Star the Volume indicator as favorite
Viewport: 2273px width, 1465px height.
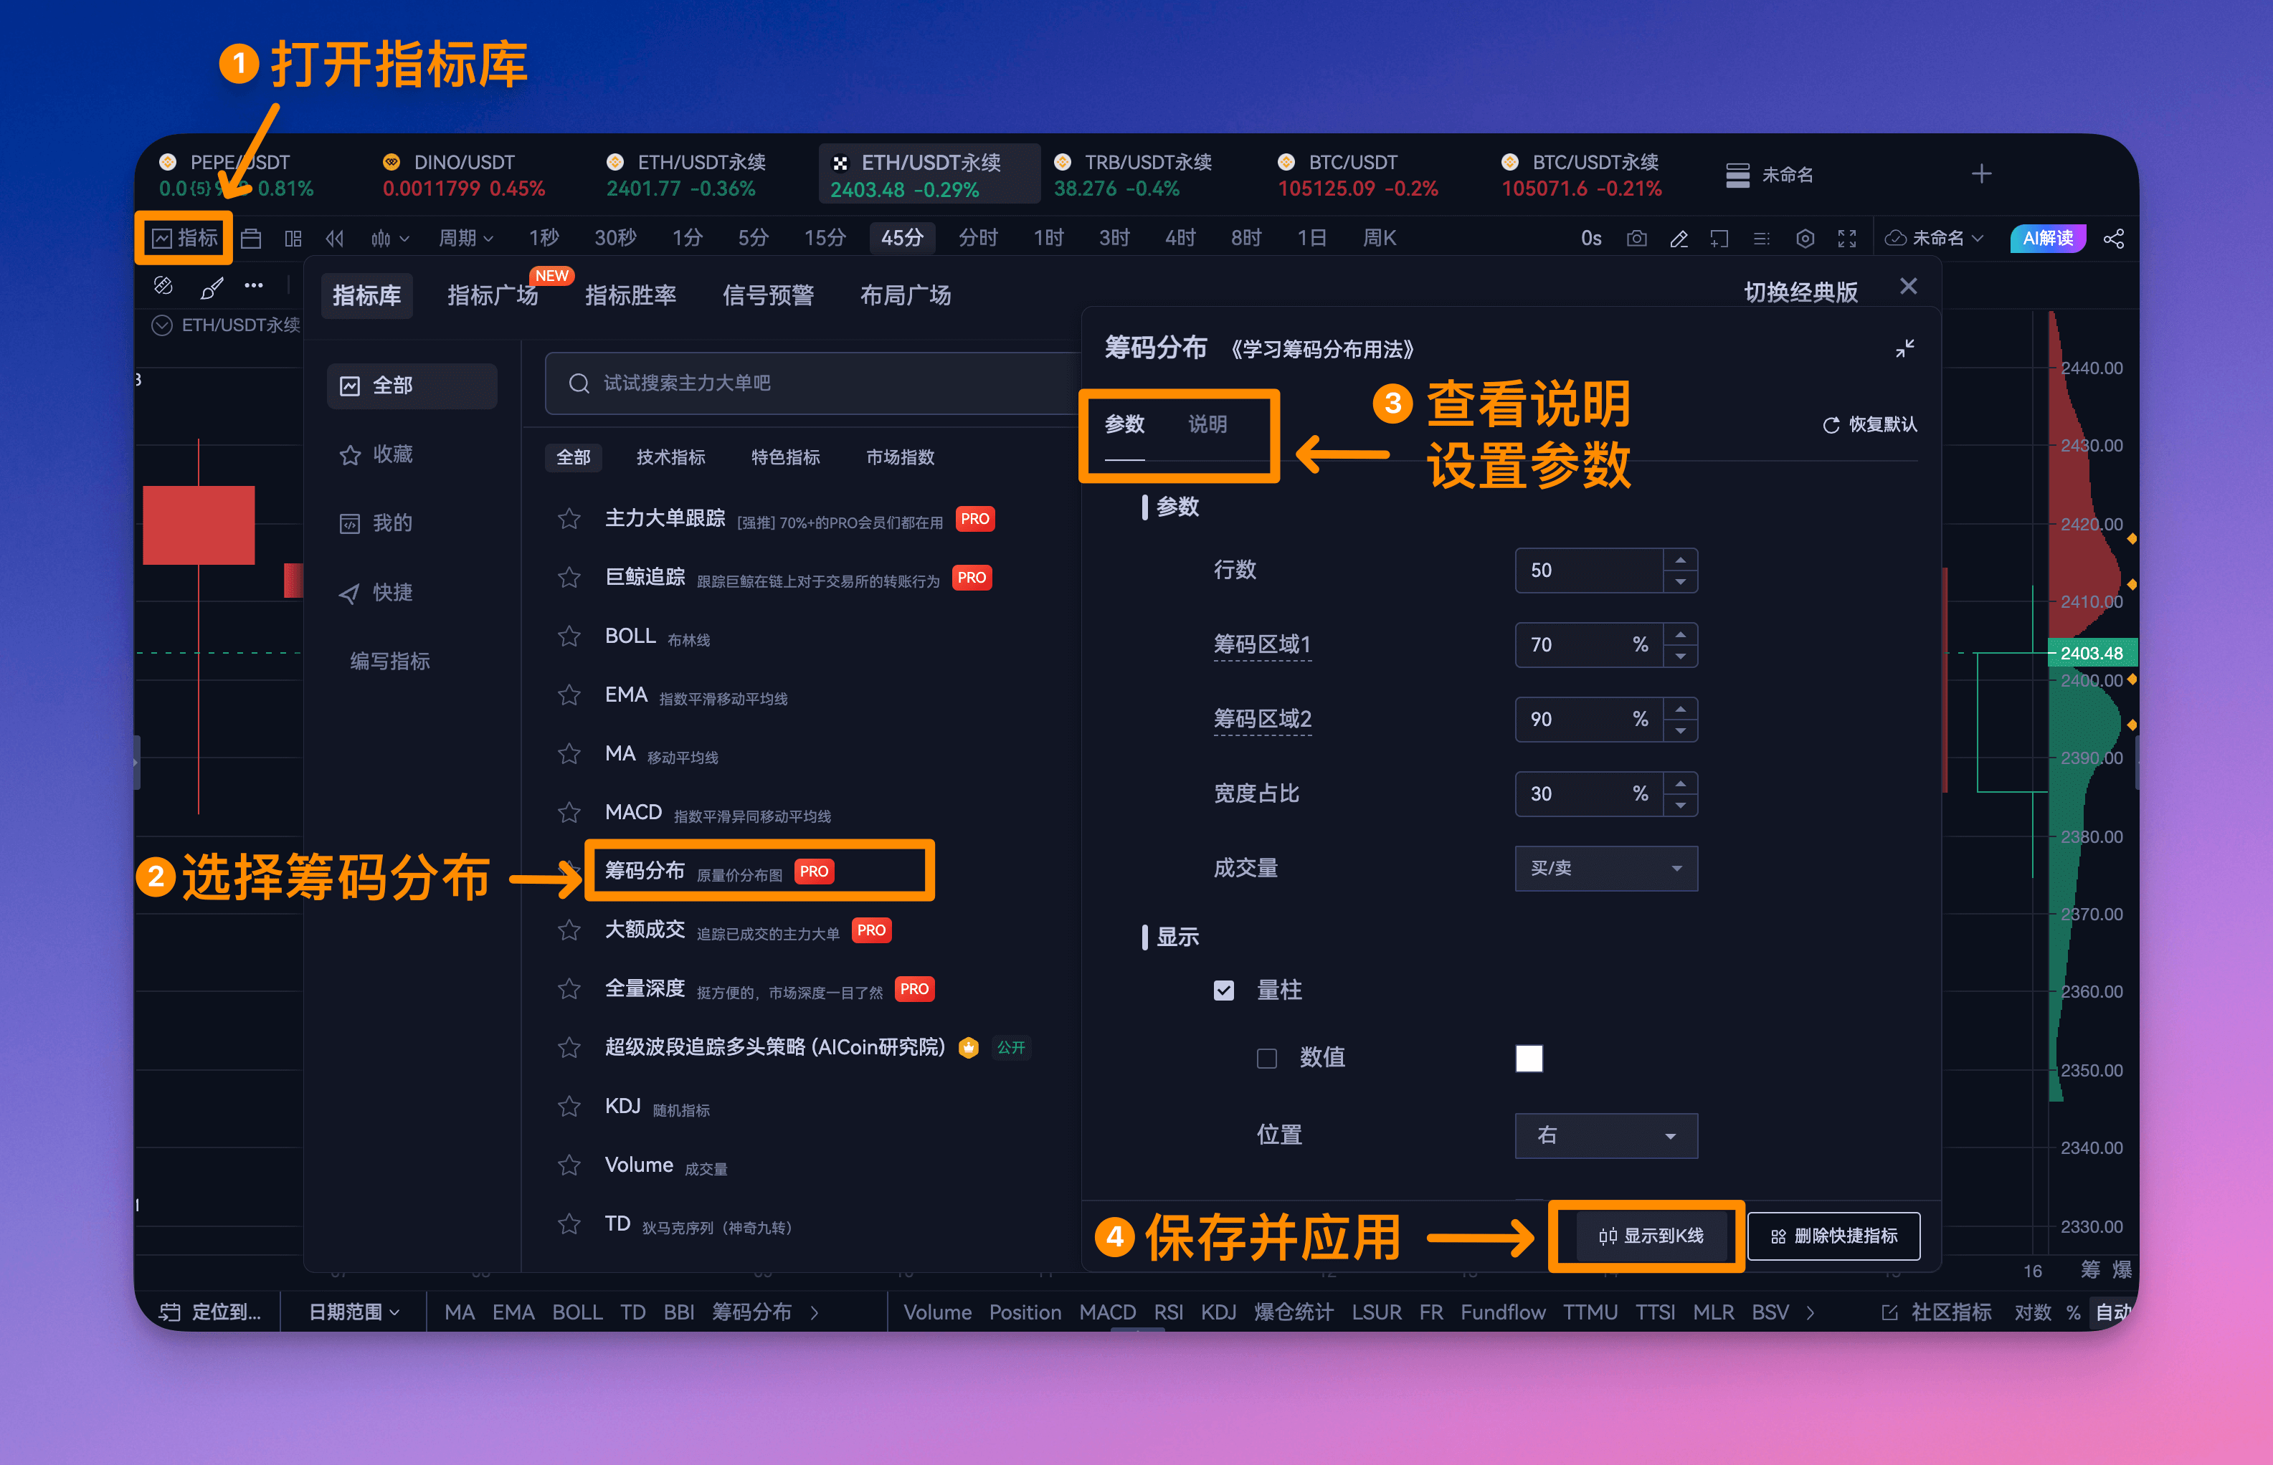pos(569,1165)
